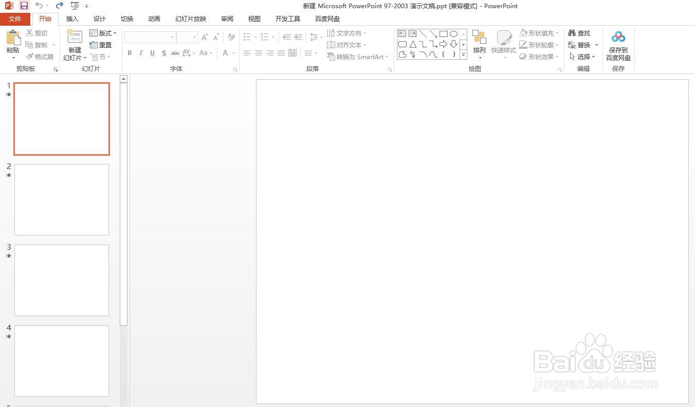Redo the last action
Image resolution: width=695 pixels, height=407 pixels.
coord(60,6)
